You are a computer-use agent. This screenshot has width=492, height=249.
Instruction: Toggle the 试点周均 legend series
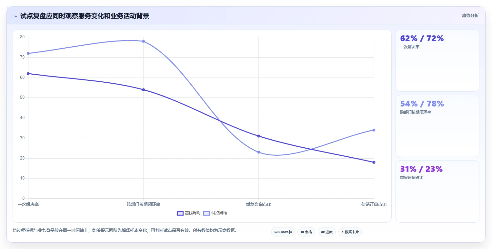[215, 213]
